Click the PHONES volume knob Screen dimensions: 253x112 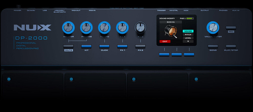(86, 27)
